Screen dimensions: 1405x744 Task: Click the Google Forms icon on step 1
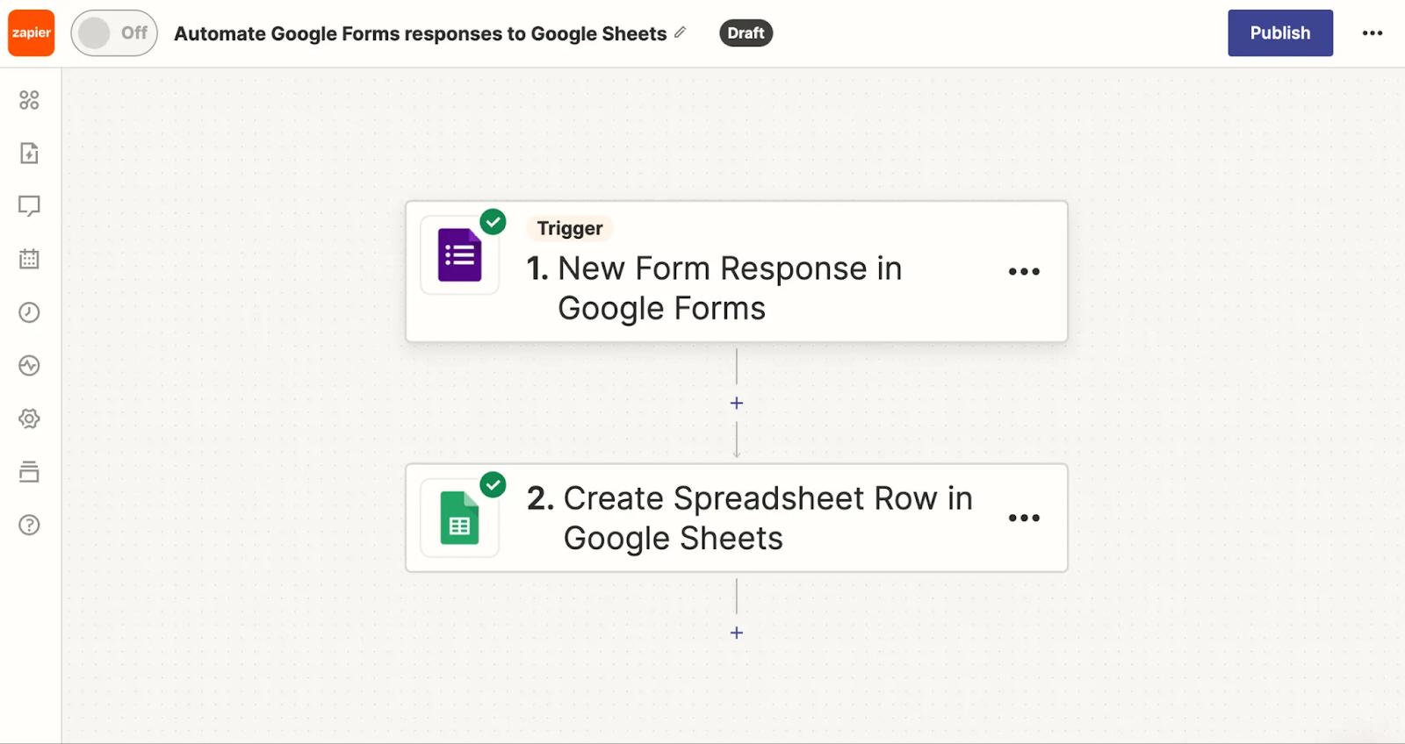click(x=459, y=255)
